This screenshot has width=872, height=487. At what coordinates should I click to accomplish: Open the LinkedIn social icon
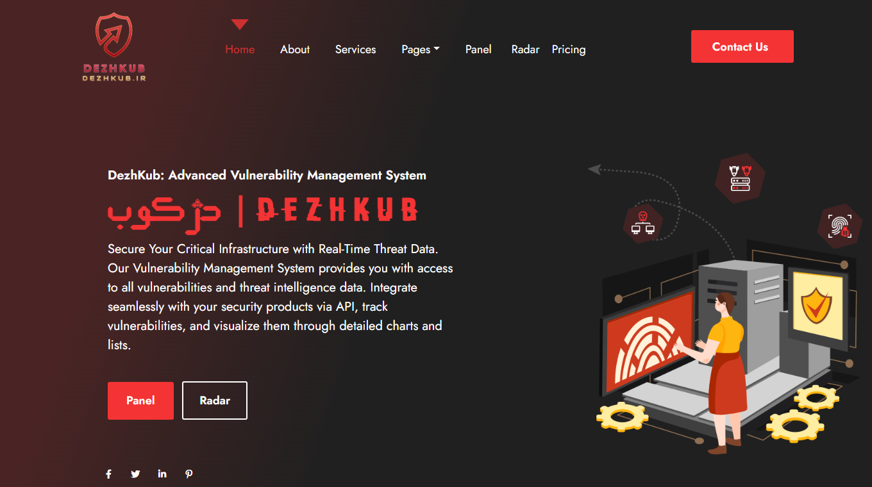point(162,474)
